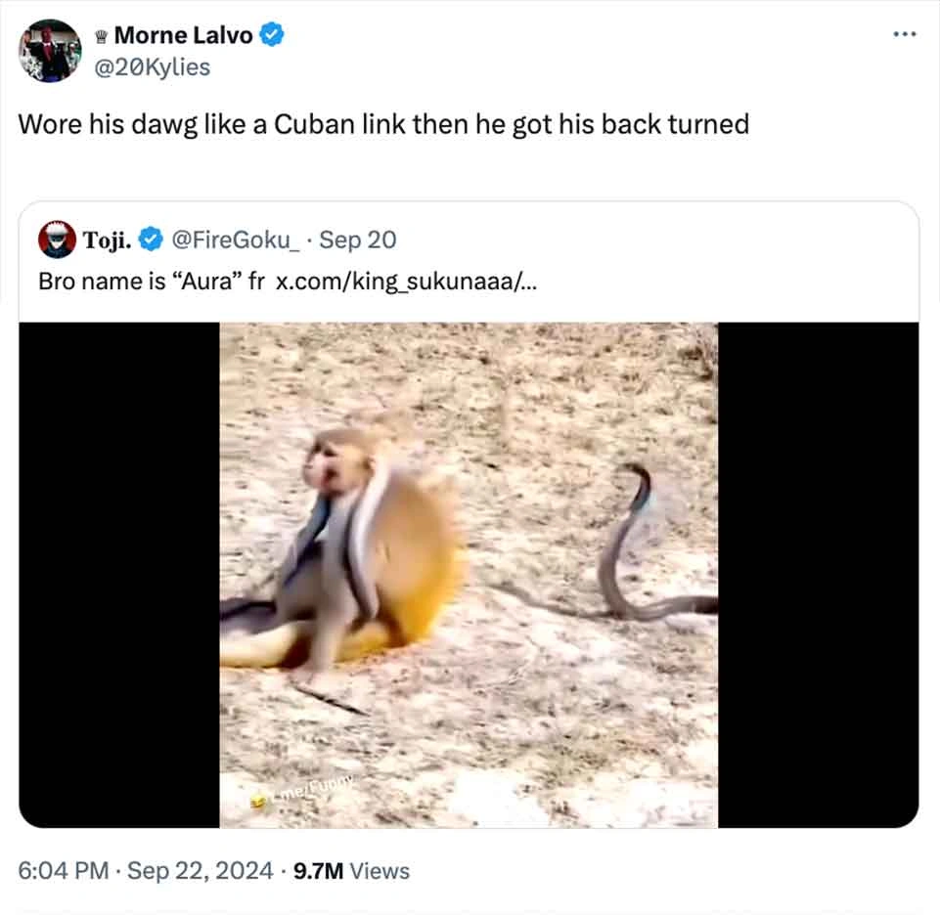Click the verified checkmark beside Toji's name
The width and height of the screenshot is (940, 916).
[x=151, y=240]
